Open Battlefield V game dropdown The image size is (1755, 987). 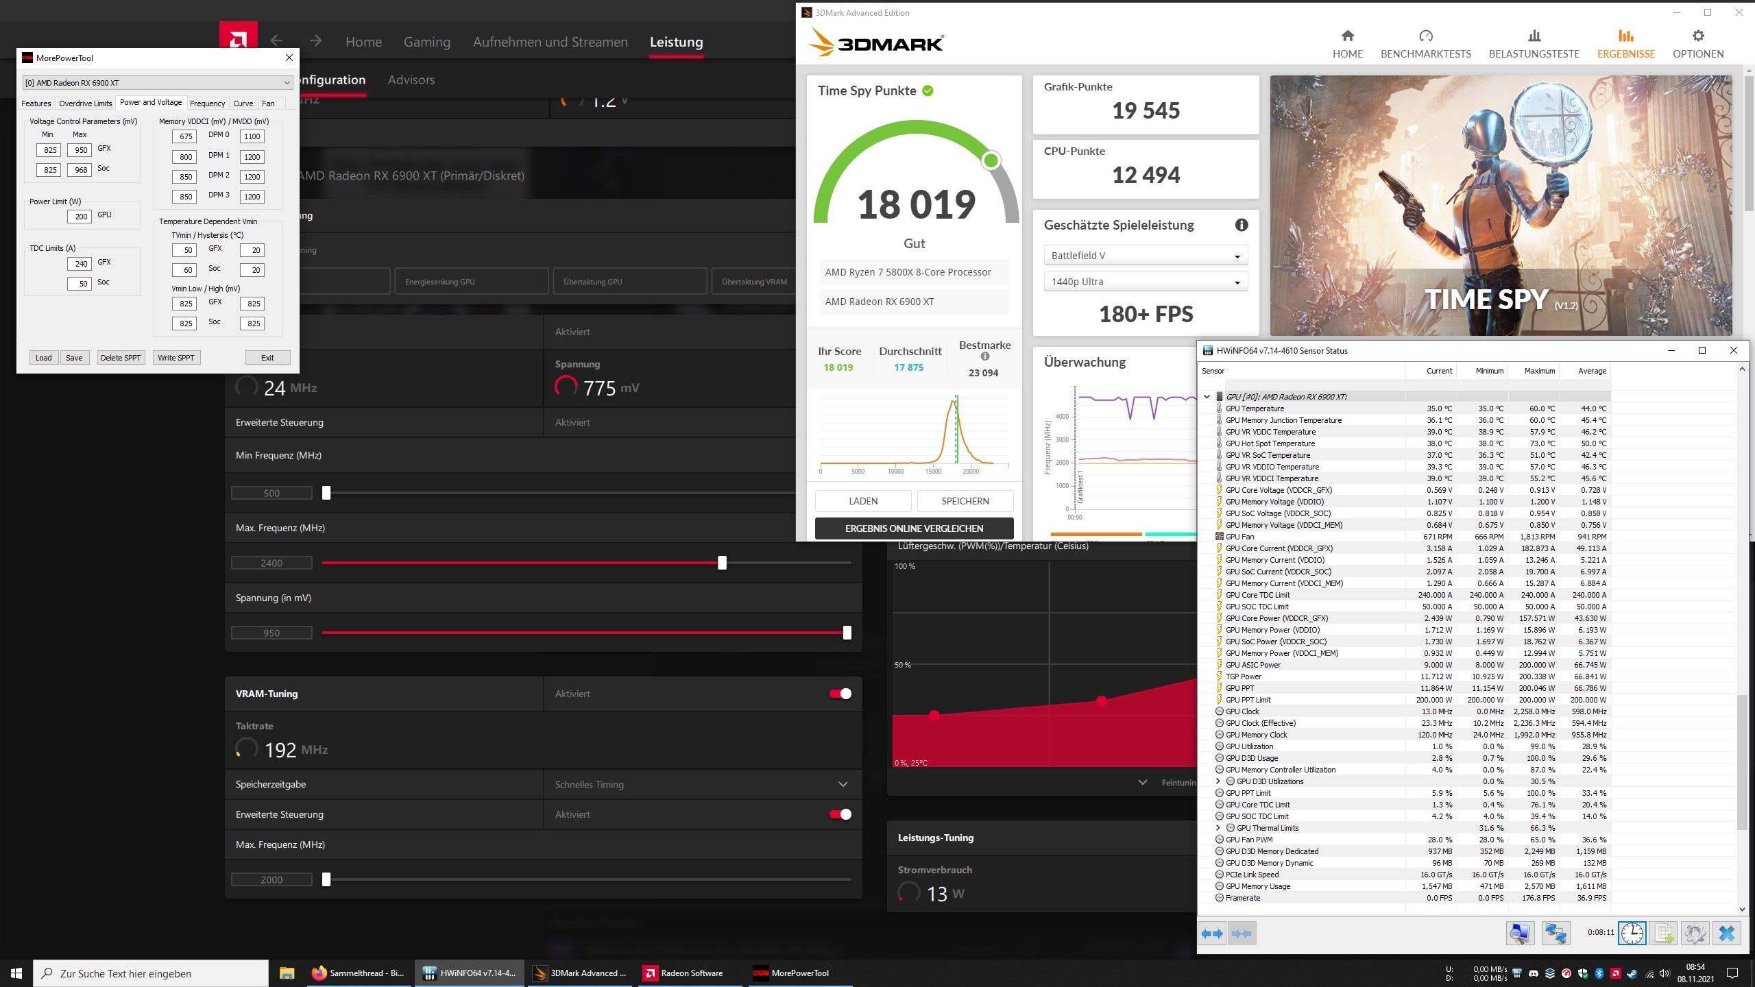point(1145,256)
